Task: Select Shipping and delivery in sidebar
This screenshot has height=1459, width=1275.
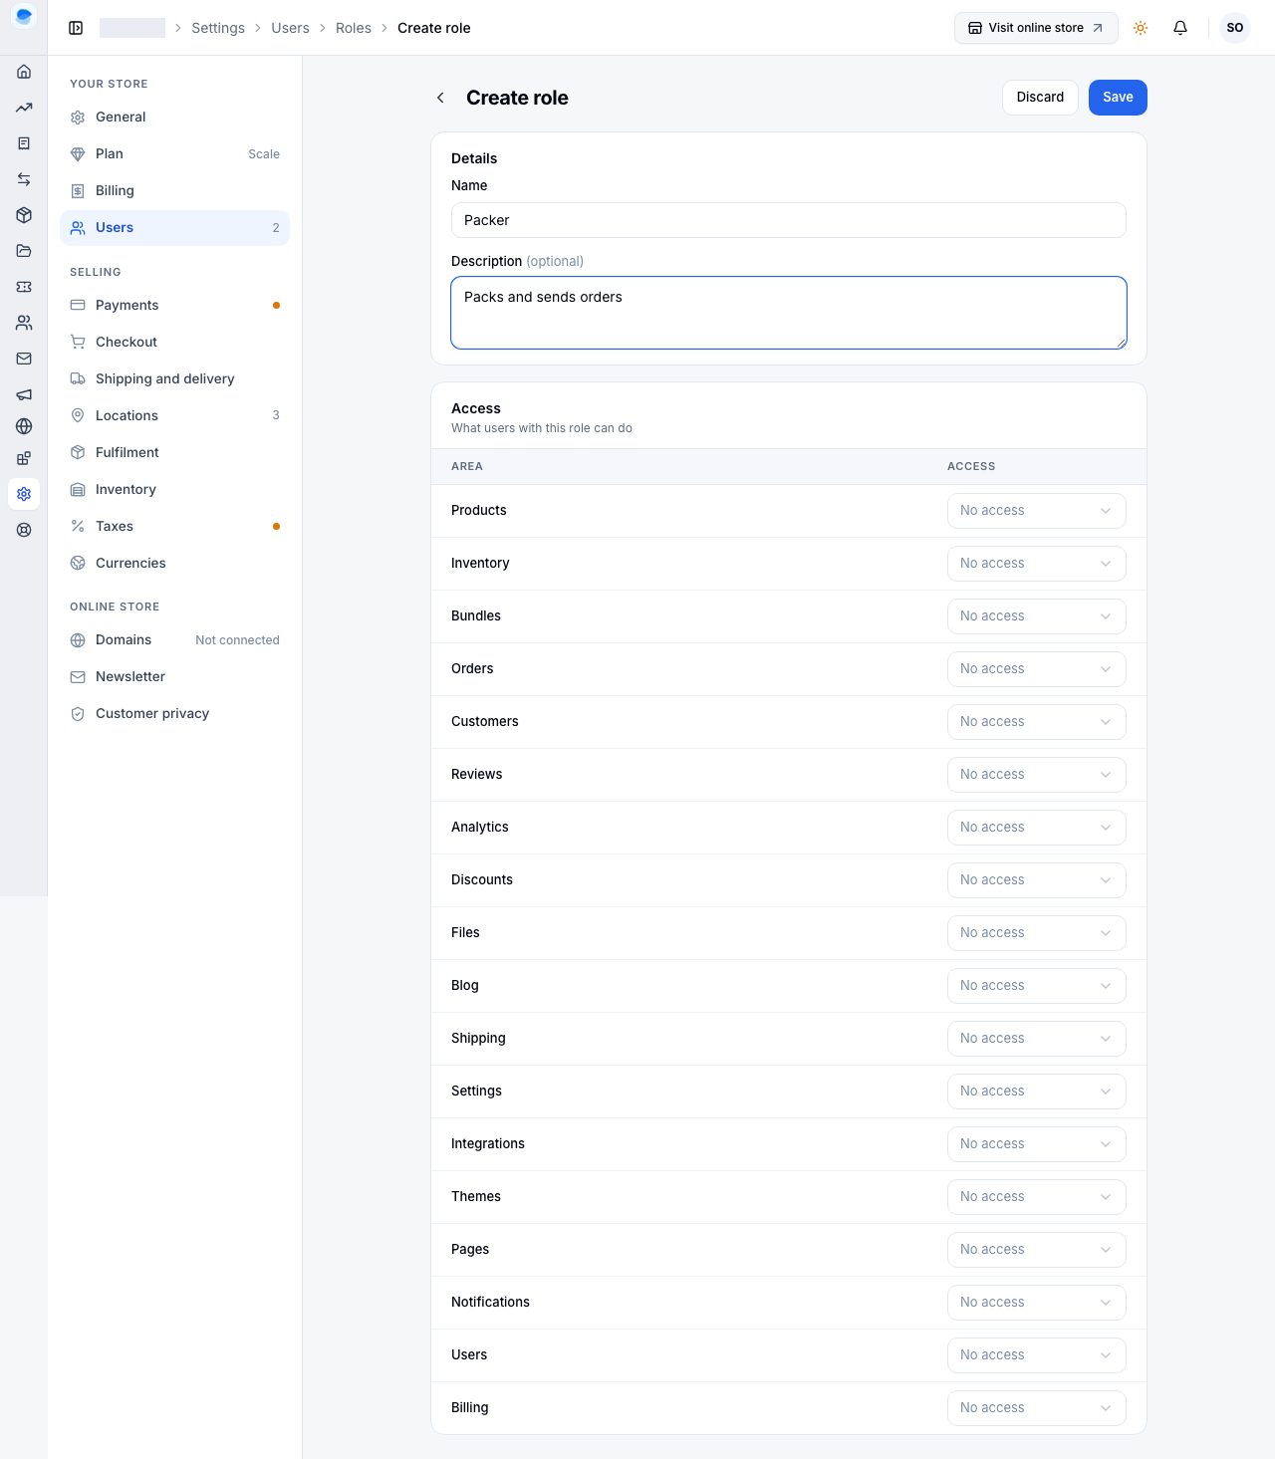Action: 174,379
